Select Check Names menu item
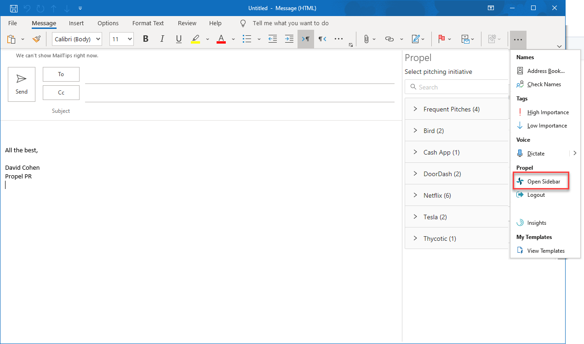The height and width of the screenshot is (344, 584). coord(545,84)
